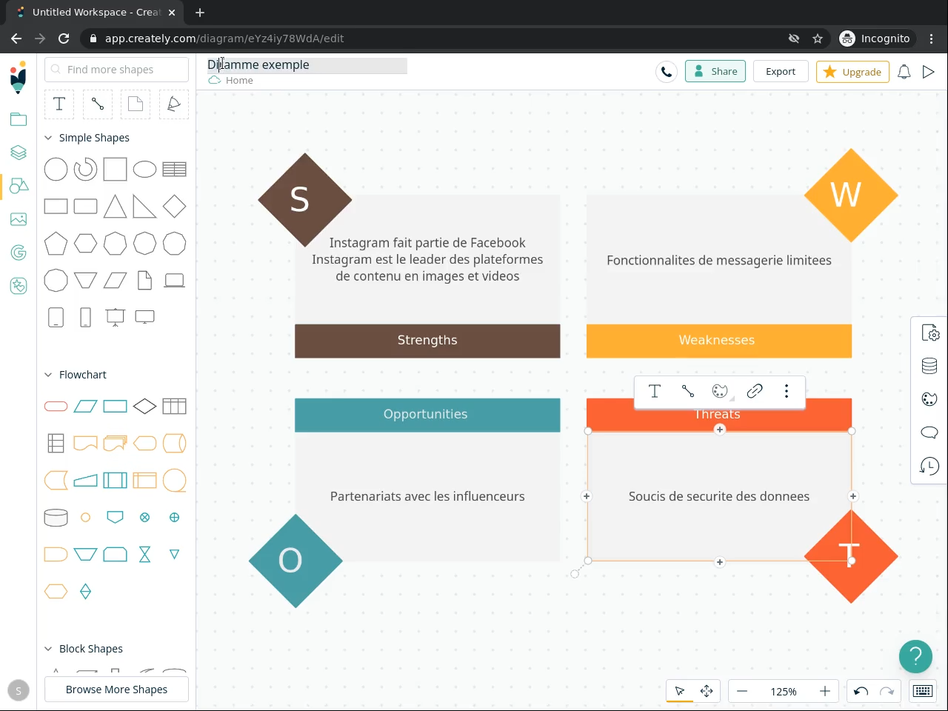
Task: Open the Google search panel in left sidebar
Action: click(19, 253)
